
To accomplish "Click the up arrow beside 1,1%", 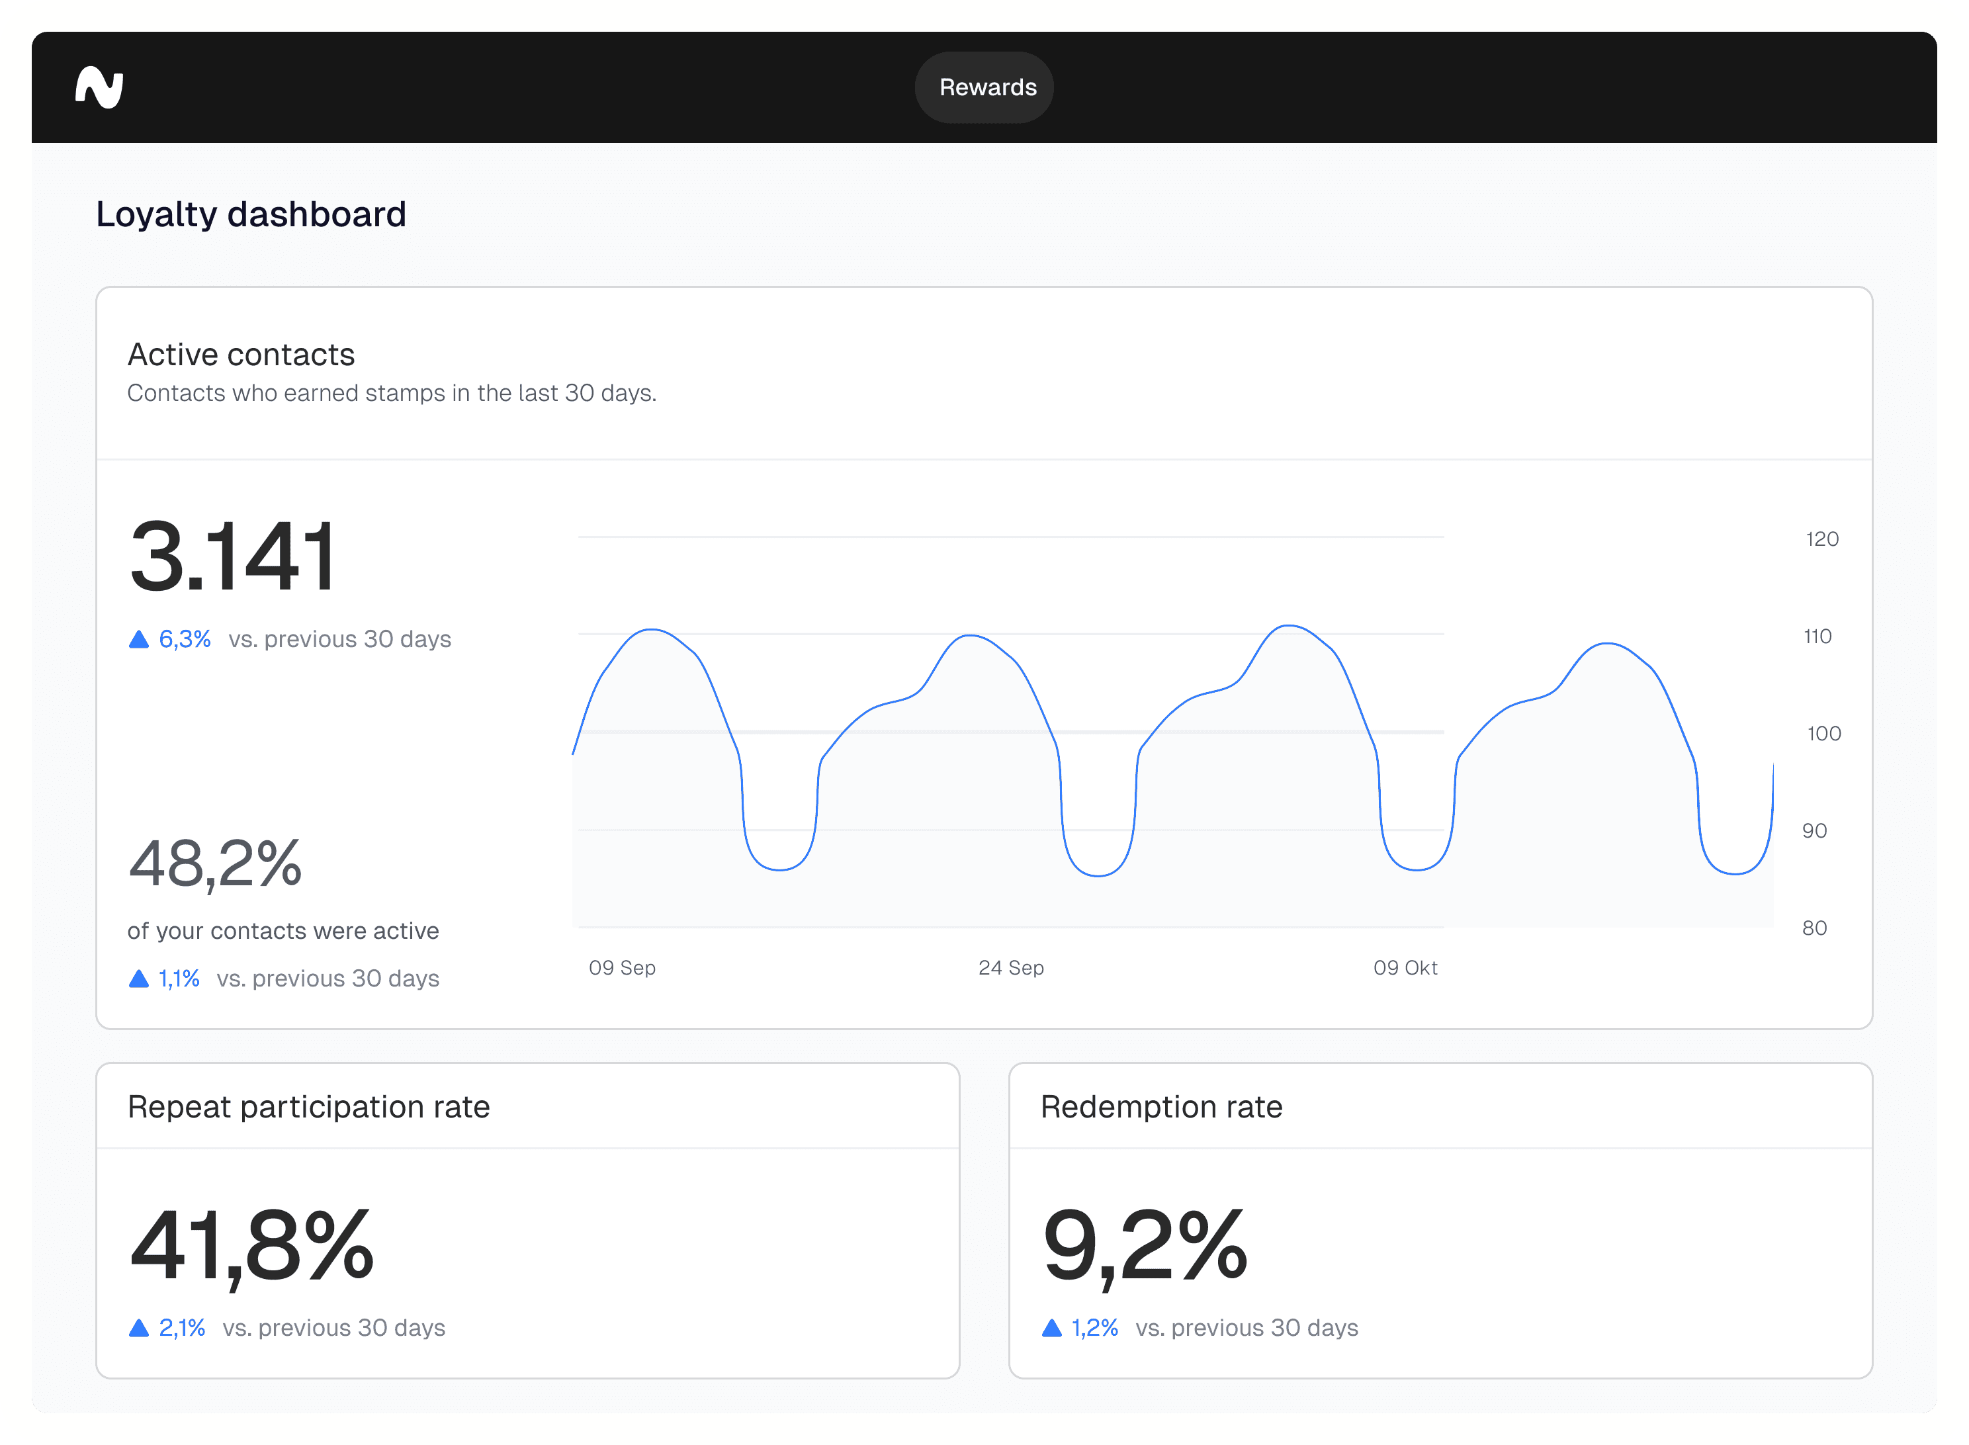I will pyautogui.click(x=138, y=979).
